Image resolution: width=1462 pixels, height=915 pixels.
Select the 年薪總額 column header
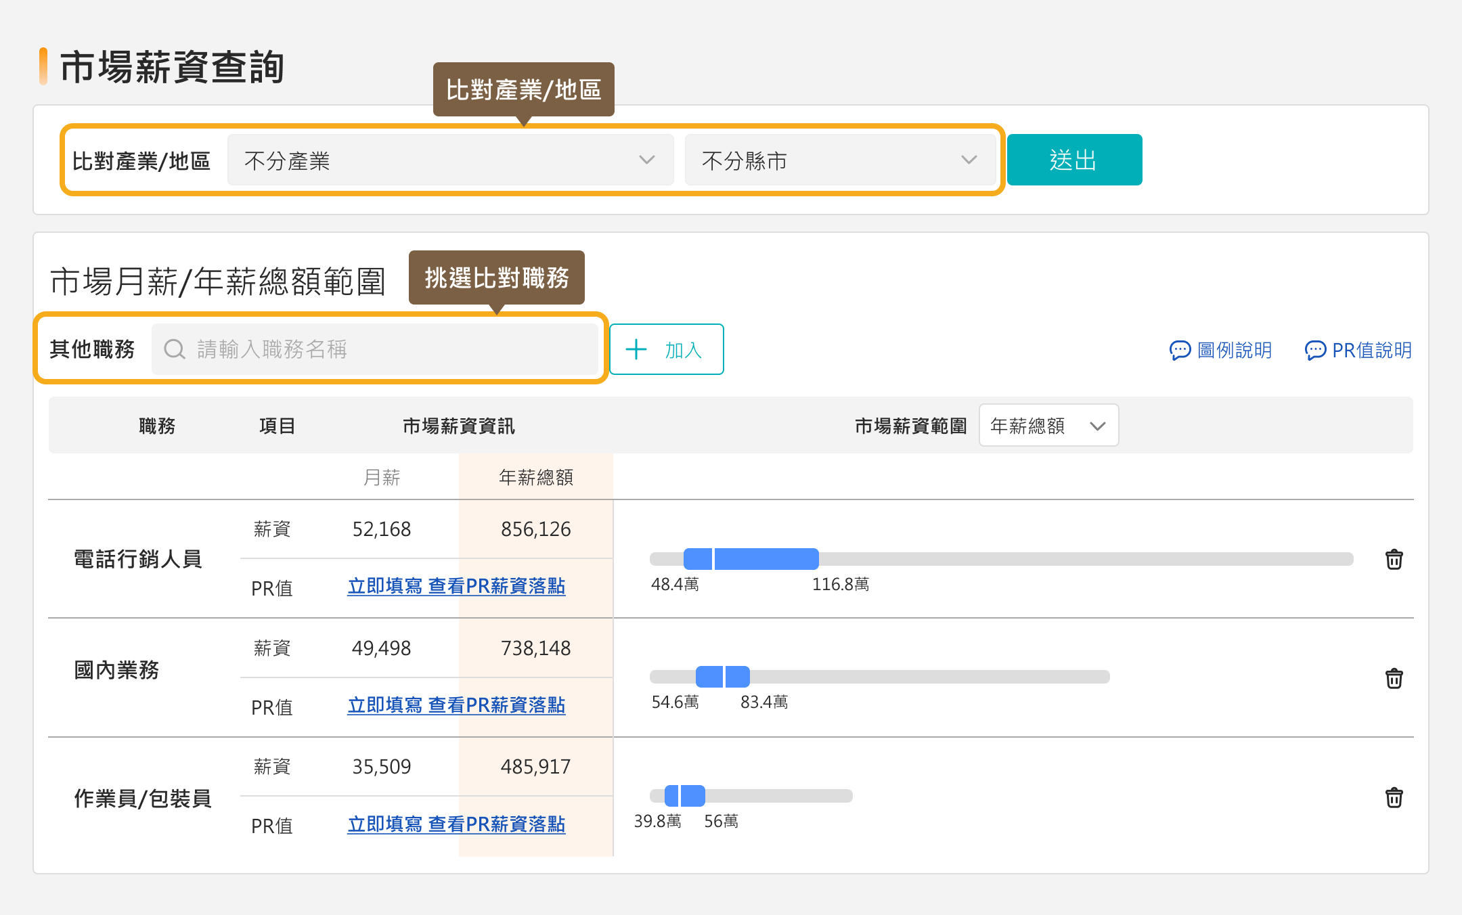pos(536,477)
